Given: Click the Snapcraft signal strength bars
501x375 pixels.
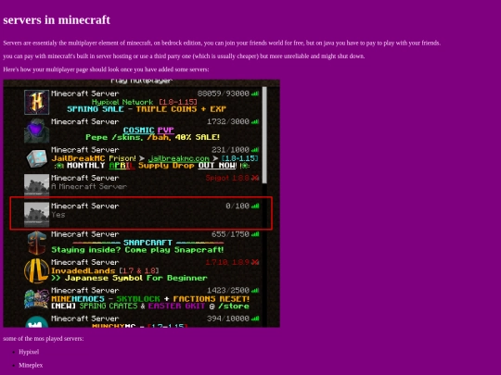Looking at the screenshot, I should (x=255, y=234).
